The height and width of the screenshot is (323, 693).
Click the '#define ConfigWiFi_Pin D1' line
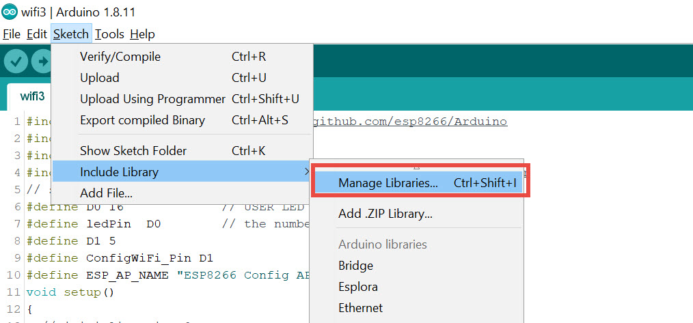pyautogui.click(x=120, y=257)
